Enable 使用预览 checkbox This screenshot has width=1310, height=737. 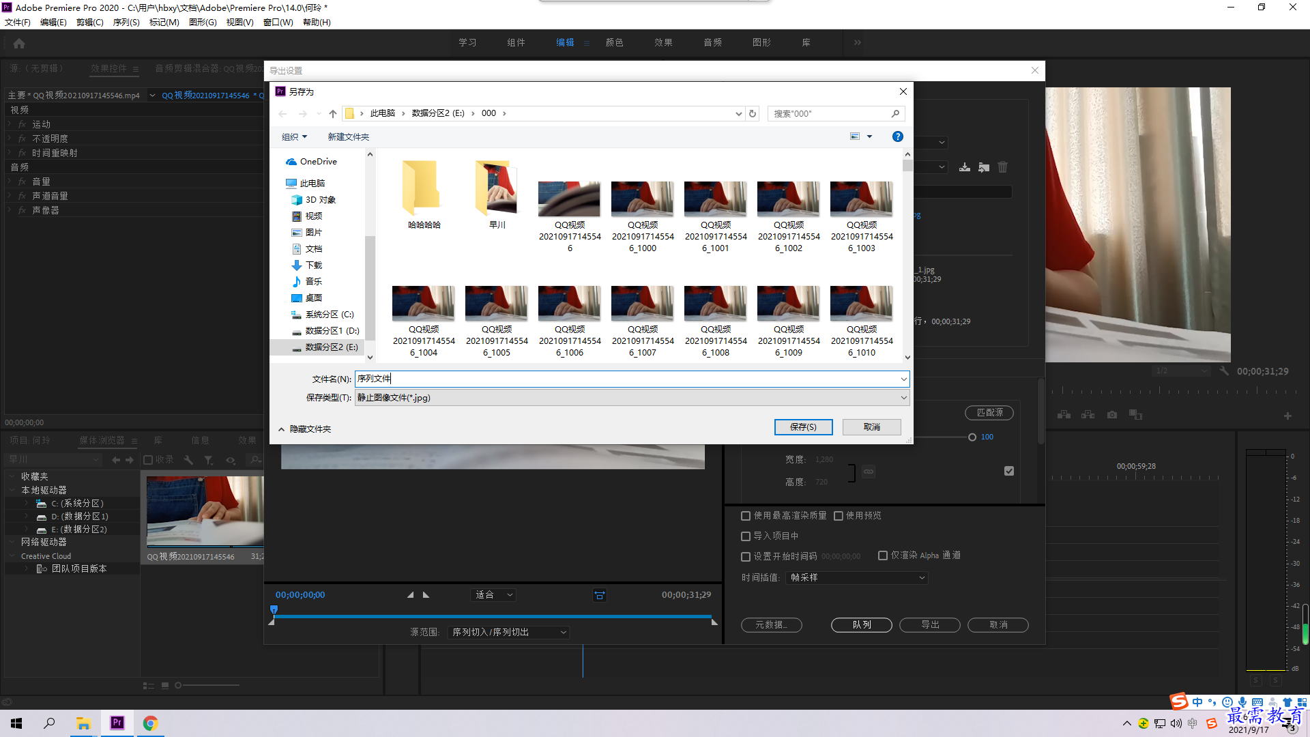(839, 516)
